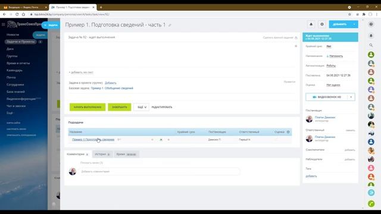This screenshot has height=214, width=381.
Task: Click the bell icon in task header
Action: click(x=311, y=24)
